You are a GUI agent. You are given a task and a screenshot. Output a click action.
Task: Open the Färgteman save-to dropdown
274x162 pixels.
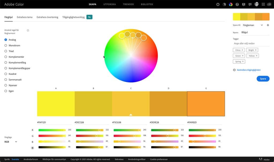[x=253, y=25]
